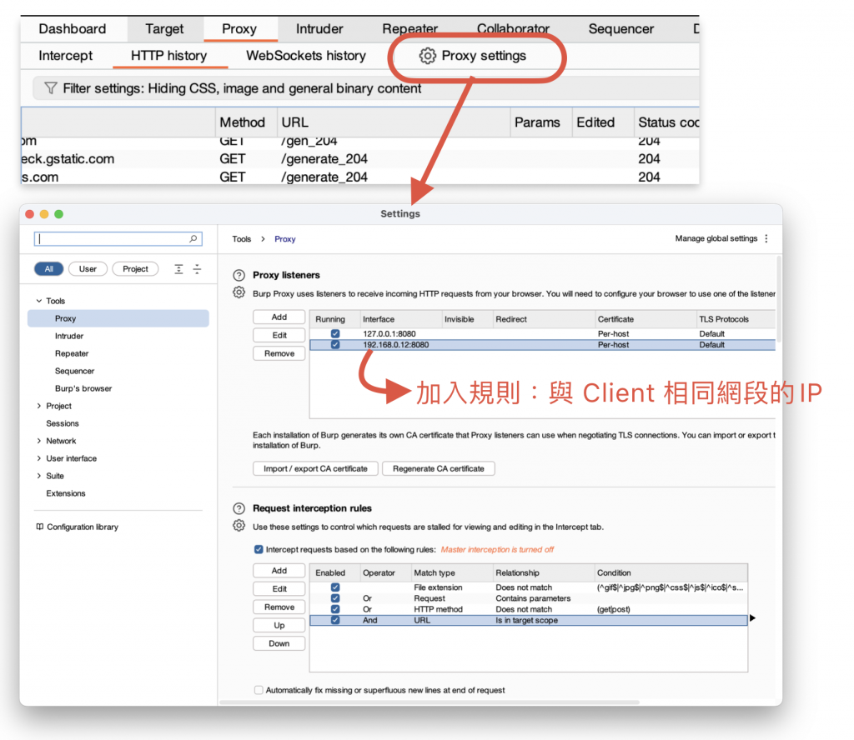The width and height of the screenshot is (854, 740).
Task: Click the collapse all settings icon
Action: pyautogui.click(x=197, y=269)
